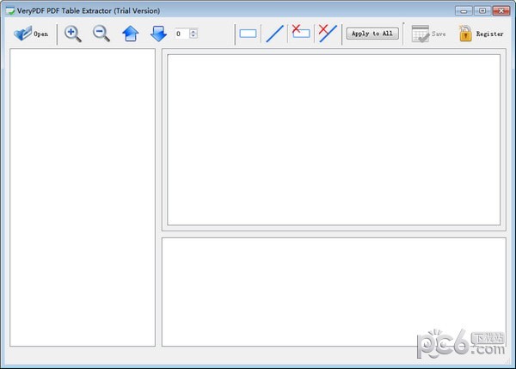Viewport: 516px width, 369px height.
Task: Open a PDF file with Open button
Action: tap(31, 34)
